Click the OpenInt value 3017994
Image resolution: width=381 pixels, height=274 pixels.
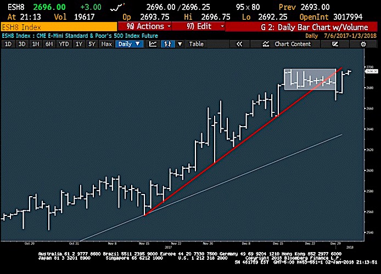pyautogui.click(x=348, y=17)
